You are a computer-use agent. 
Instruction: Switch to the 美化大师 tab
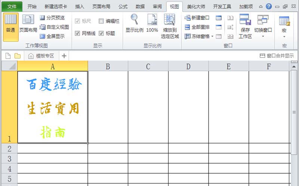point(196,7)
